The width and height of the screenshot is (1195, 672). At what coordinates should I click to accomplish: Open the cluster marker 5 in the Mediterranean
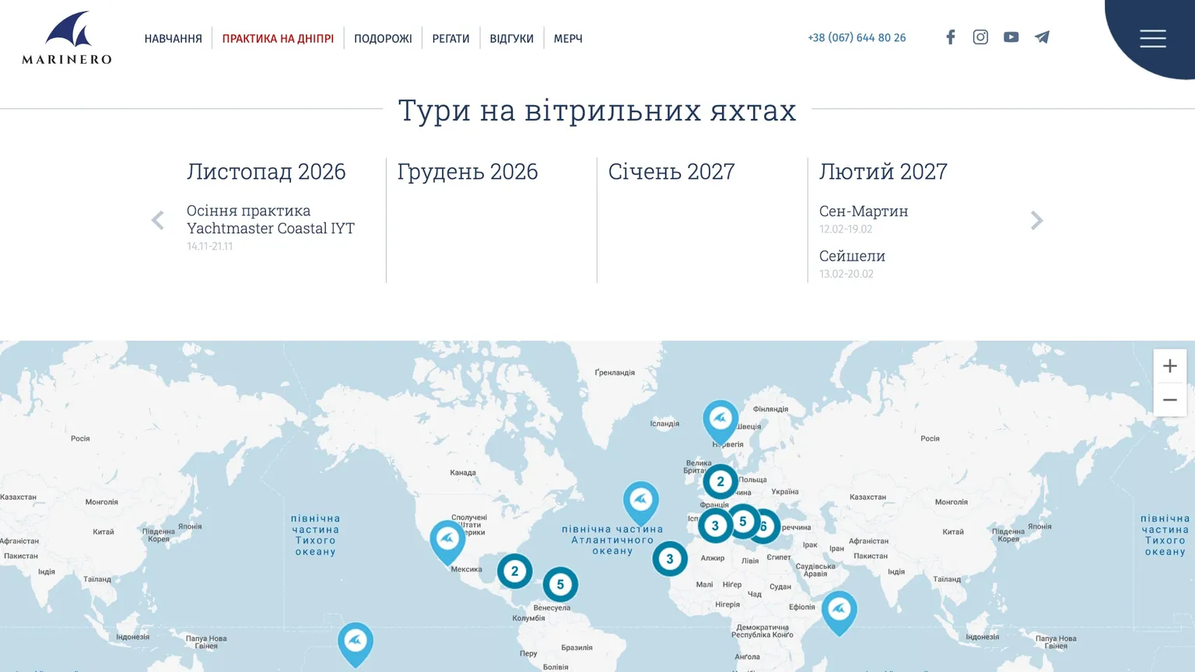[743, 522]
